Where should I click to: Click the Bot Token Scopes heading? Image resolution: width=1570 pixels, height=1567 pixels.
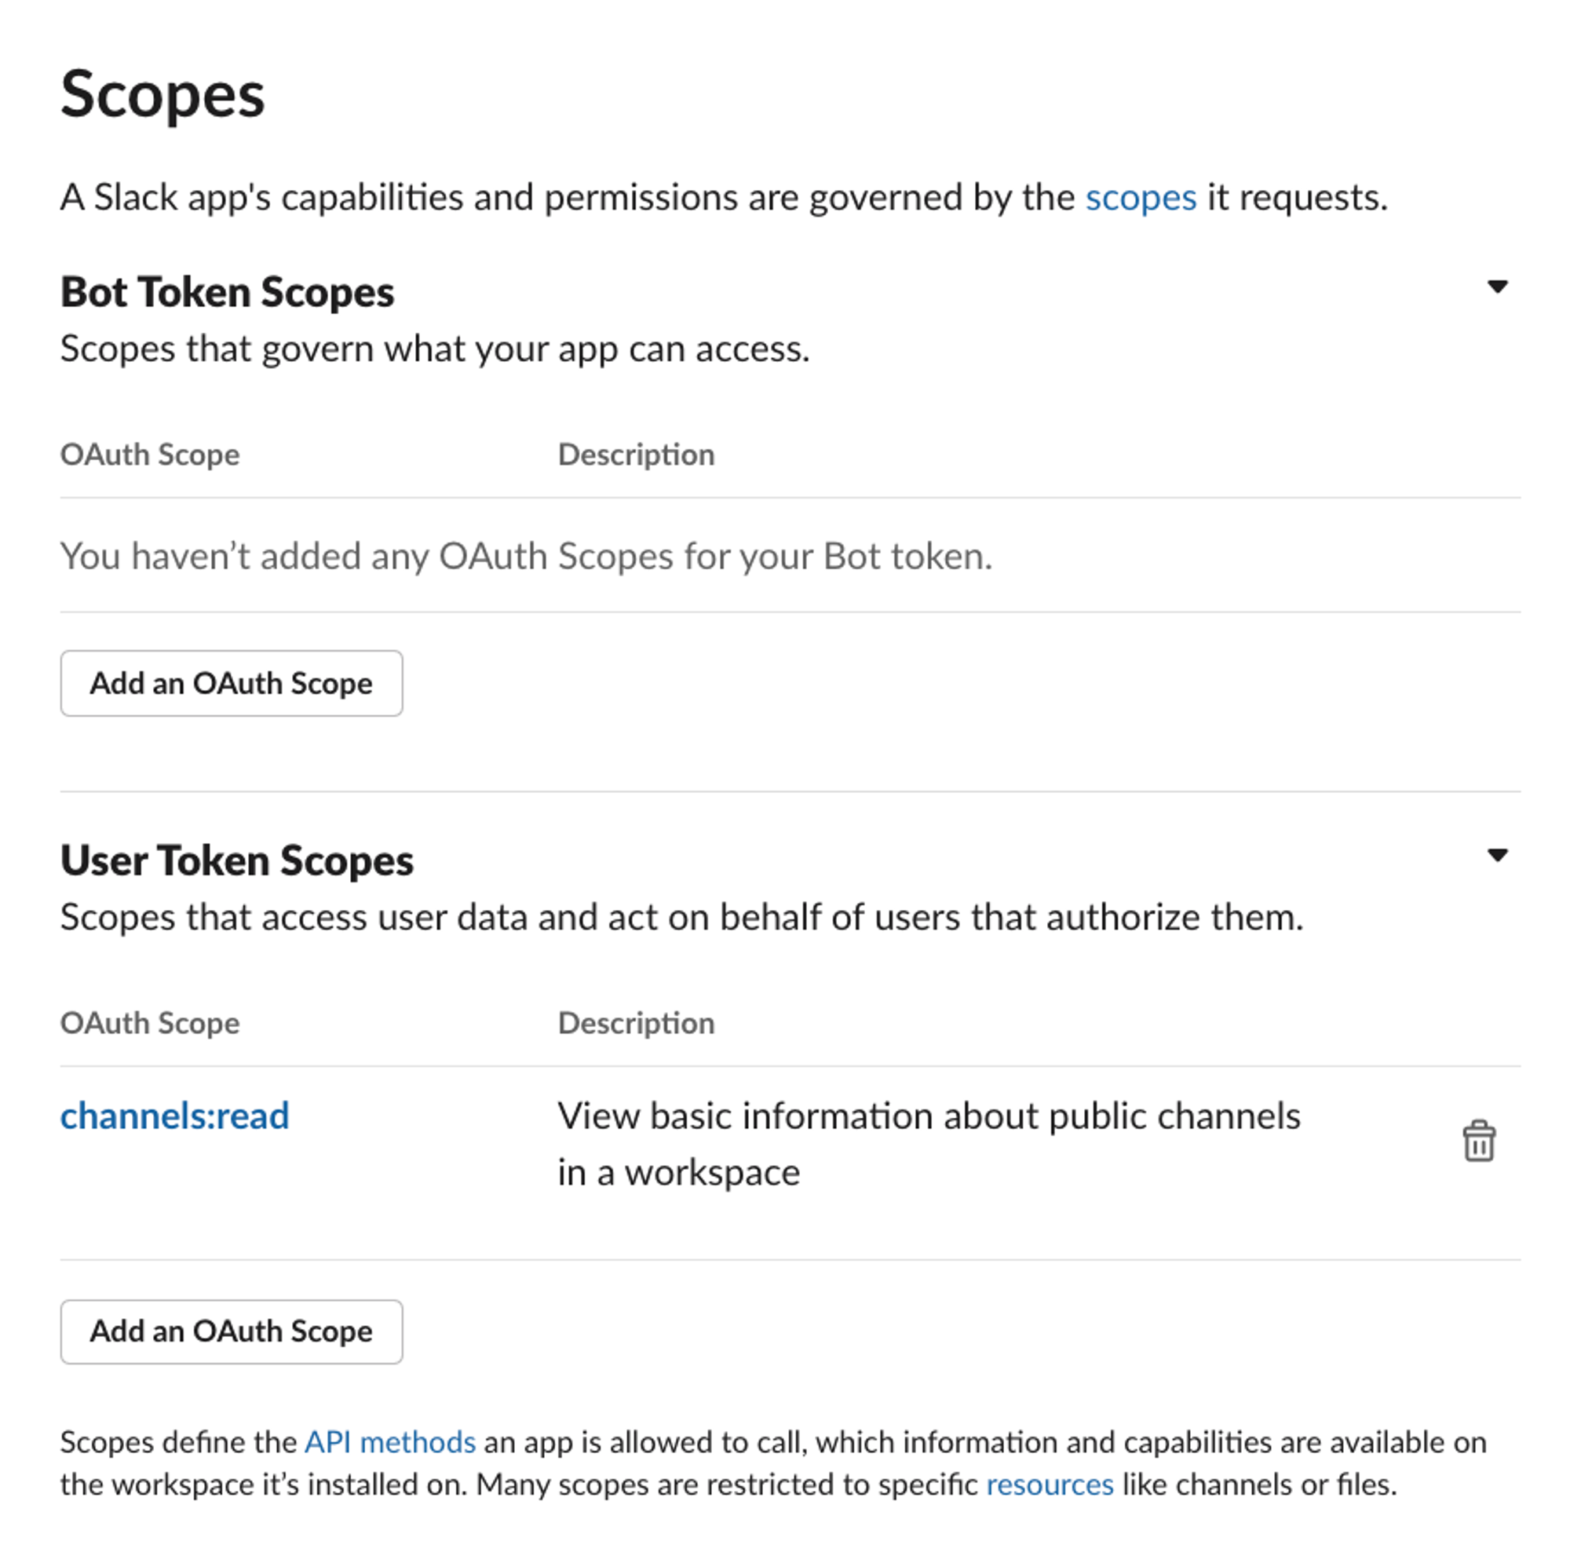tap(228, 291)
